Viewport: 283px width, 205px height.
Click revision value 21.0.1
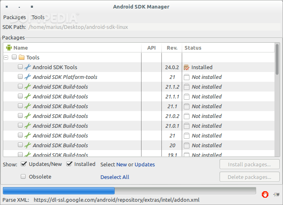coord(172,126)
